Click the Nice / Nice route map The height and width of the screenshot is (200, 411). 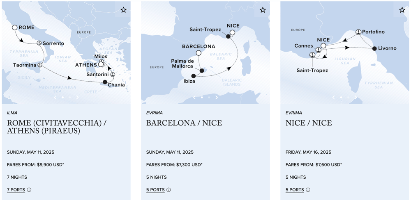345,52
